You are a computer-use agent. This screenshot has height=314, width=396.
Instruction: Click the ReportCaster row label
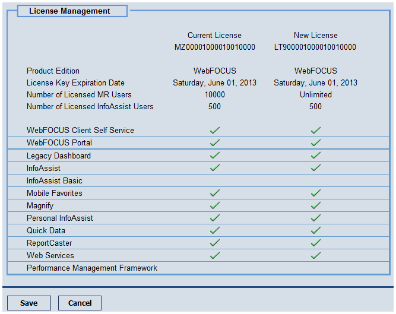click(49, 243)
